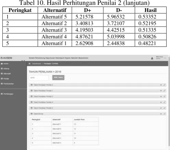Click the page vertical scrollbar
The height and width of the screenshot is (150, 170).
point(169,102)
